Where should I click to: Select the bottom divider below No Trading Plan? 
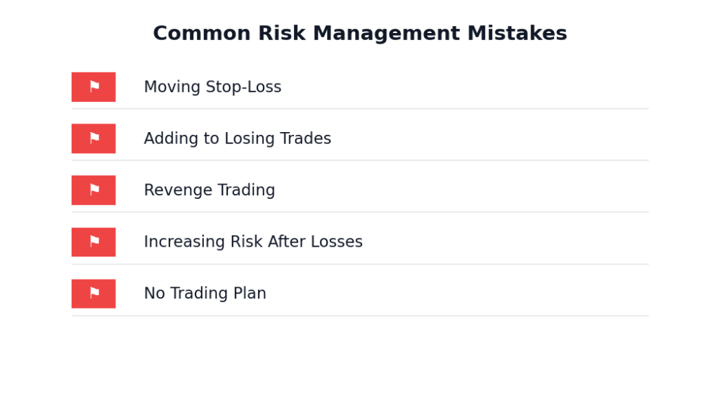click(359, 315)
